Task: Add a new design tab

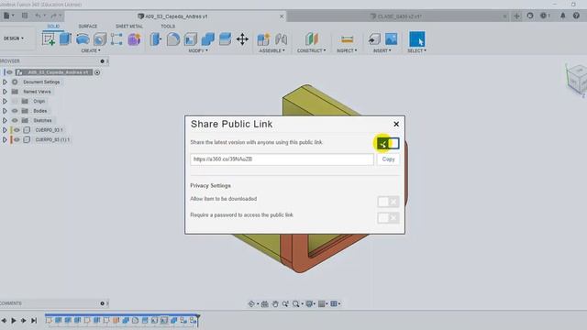Action: [516, 16]
